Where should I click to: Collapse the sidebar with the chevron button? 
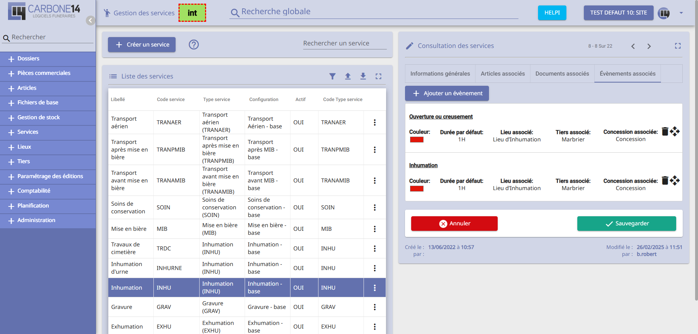91,20
